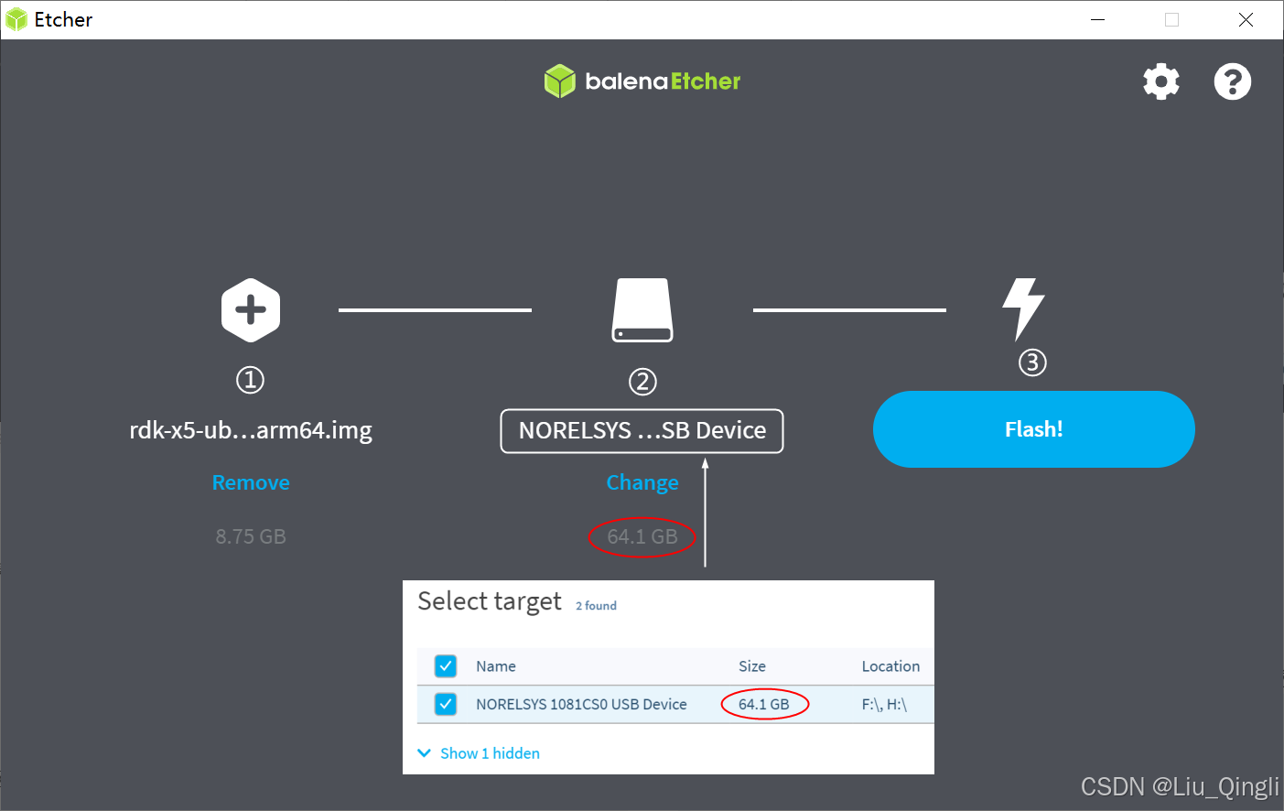Click the 2 found label
This screenshot has height=811, width=1284.
click(x=596, y=606)
